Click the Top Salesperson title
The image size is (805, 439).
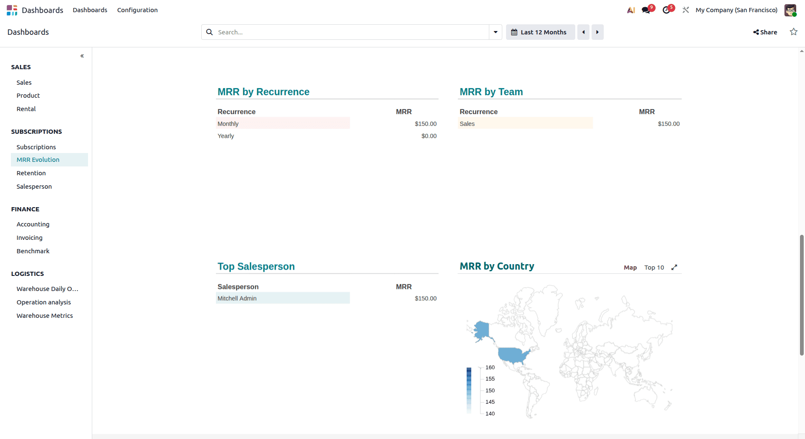tap(256, 267)
